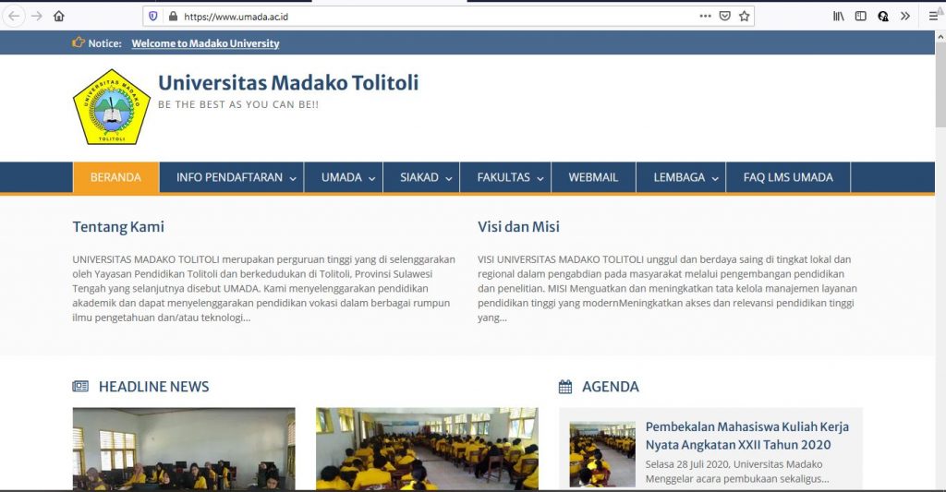Open the Tentang Kami heading link
Image resolution: width=946 pixels, height=492 pixels.
(118, 227)
